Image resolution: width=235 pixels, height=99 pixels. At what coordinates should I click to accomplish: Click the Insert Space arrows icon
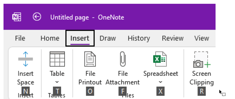tap(25, 59)
